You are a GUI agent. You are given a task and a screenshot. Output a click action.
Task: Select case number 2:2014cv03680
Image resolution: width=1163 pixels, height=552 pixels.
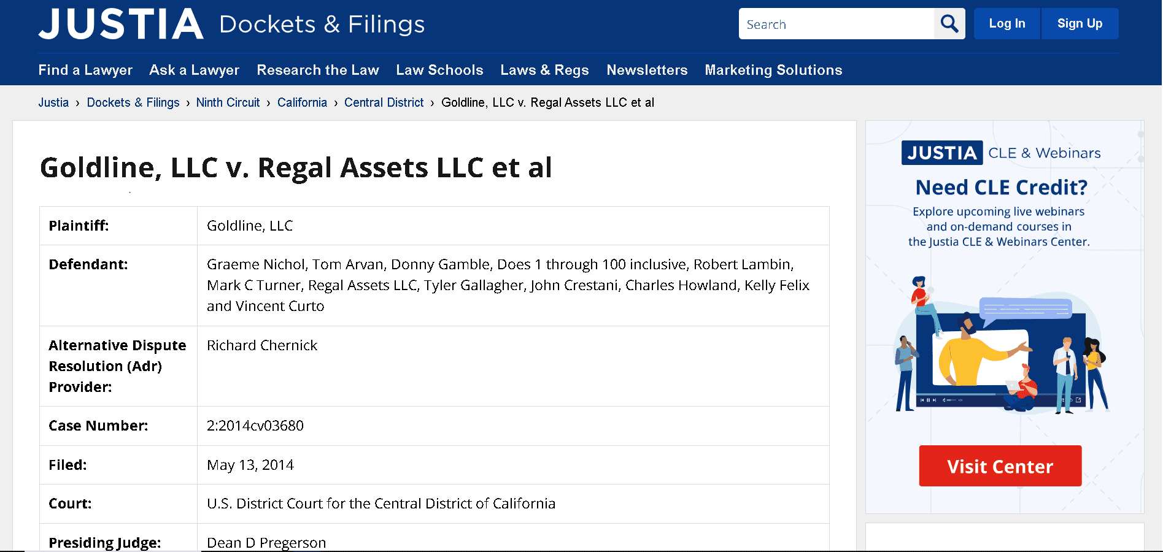point(255,426)
